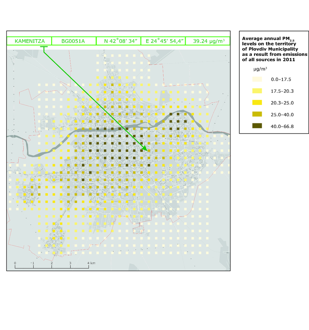Screen dimensions: 309x330
Task: Click the 0 mark on the scale bar
Action: point(15,263)
